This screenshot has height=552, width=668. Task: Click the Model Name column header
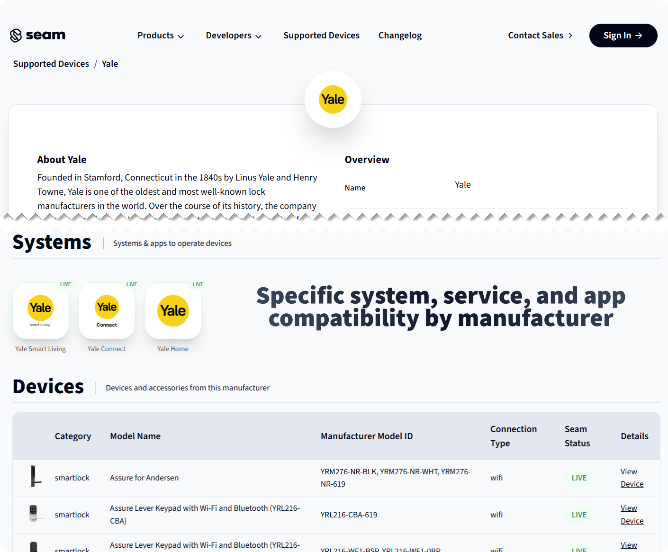pos(135,436)
